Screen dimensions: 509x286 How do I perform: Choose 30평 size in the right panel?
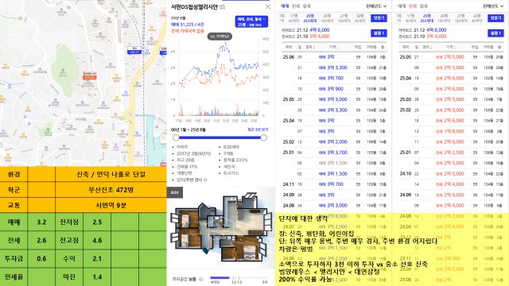[x=476, y=18]
